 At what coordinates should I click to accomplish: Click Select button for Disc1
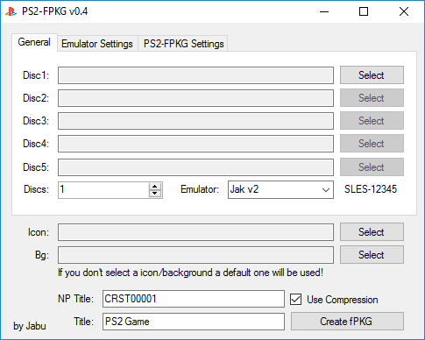[372, 75]
